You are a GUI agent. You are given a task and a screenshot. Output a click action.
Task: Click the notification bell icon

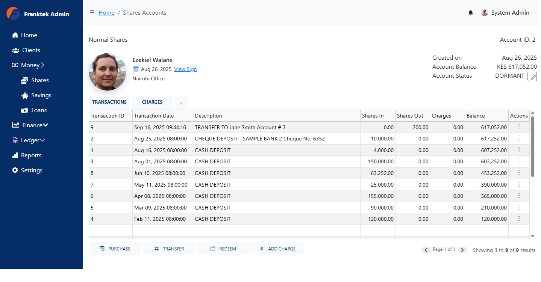[470, 12]
